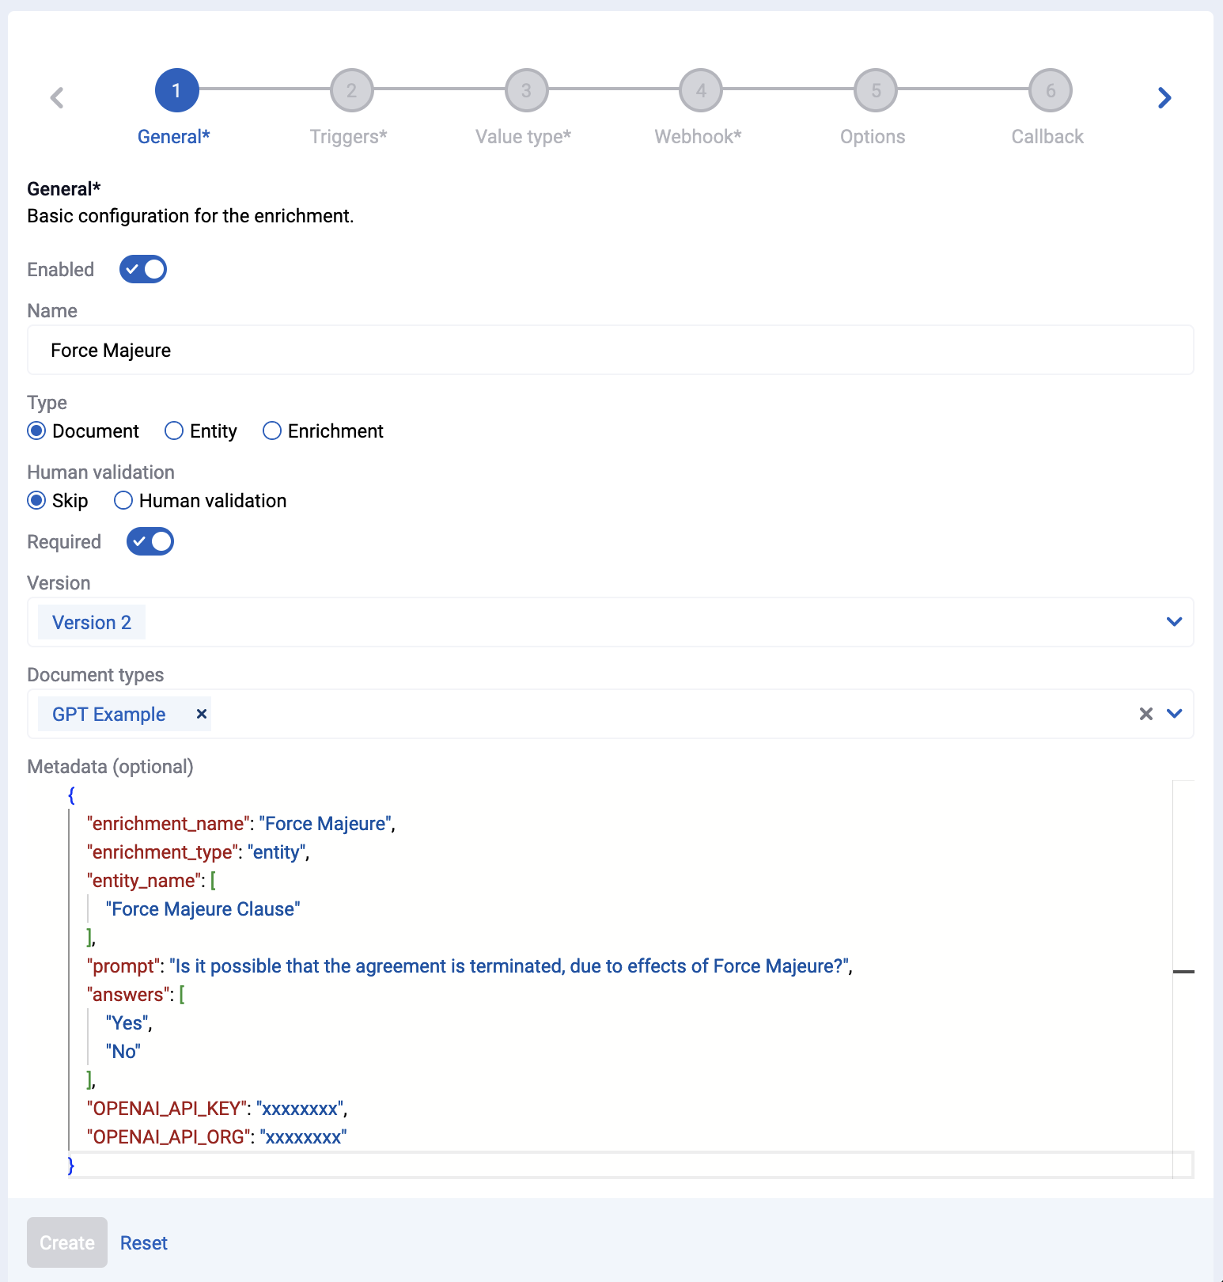The height and width of the screenshot is (1282, 1223).
Task: Click the "enrichment_name" line in metadata
Action: 241,824
